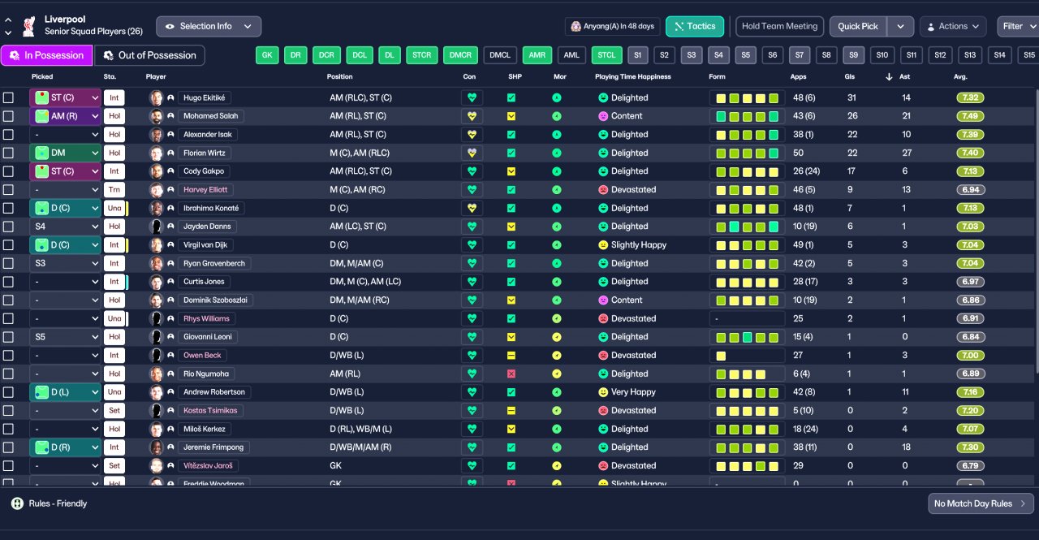Click the Liverpool club crest icon
The width and height of the screenshot is (1039, 540).
28,26
